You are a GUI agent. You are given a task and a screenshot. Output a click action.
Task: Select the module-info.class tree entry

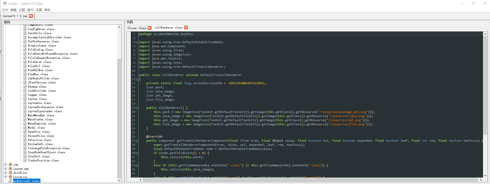tap(27, 181)
